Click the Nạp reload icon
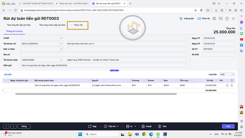245x138 pixels. (x=90, y=126)
